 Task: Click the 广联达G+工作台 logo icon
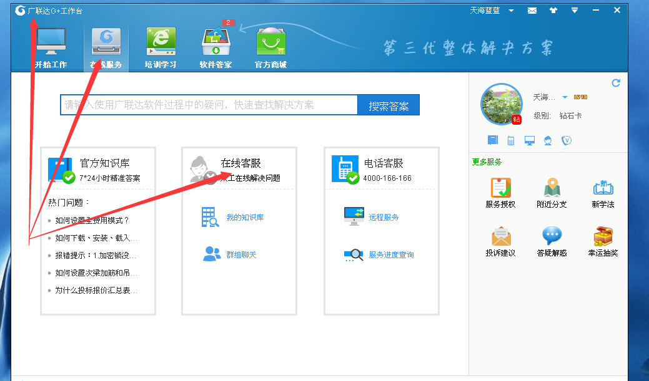click(20, 11)
